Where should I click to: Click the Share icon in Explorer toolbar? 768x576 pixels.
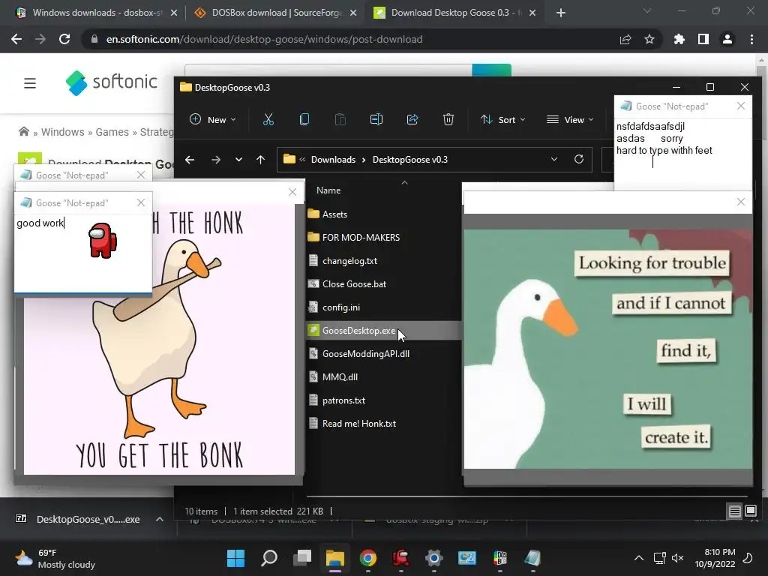pos(412,119)
